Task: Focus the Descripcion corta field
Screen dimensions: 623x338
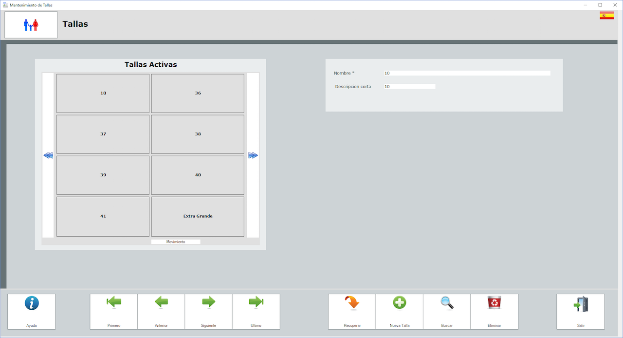Action: (x=409, y=87)
